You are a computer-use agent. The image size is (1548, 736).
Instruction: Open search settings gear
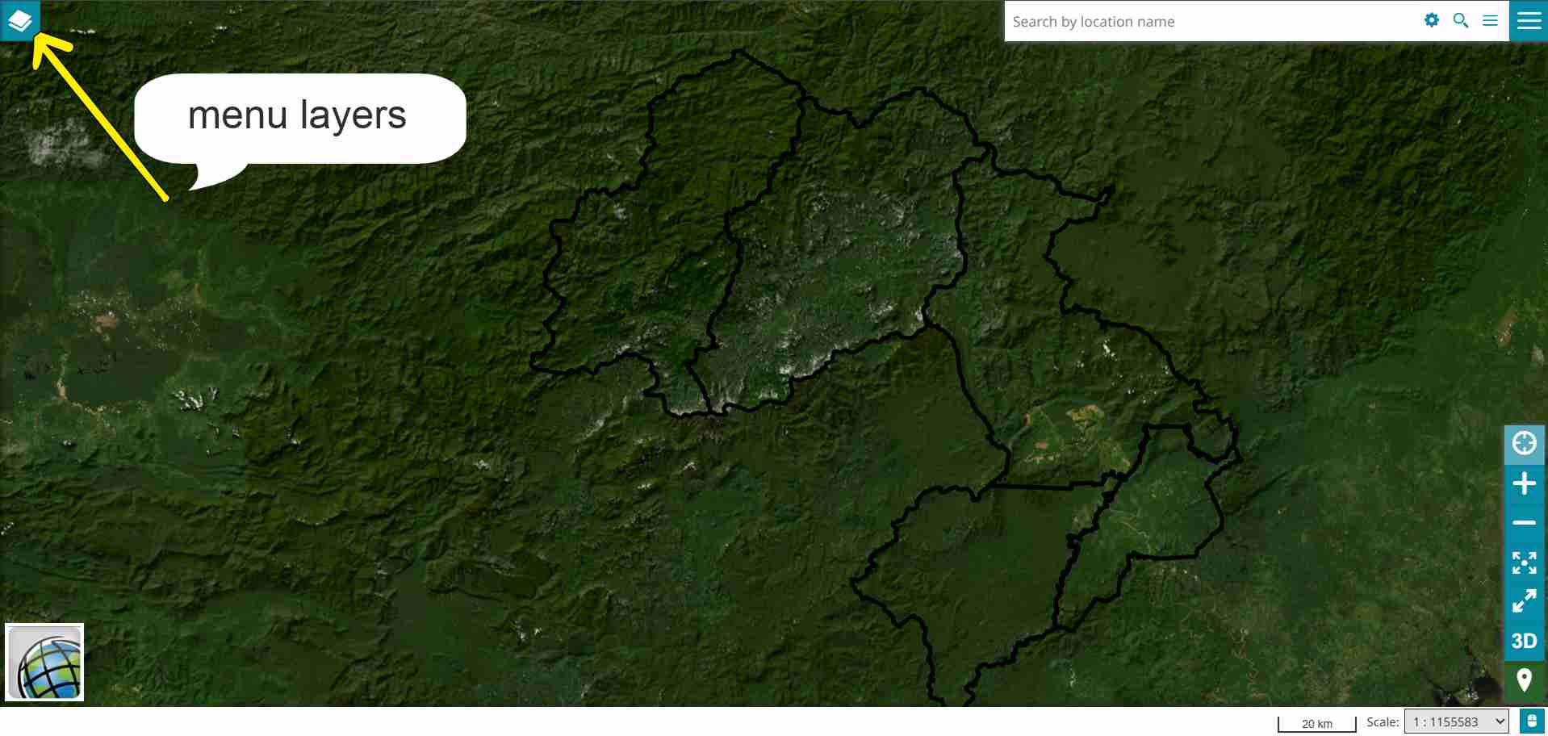point(1431,20)
